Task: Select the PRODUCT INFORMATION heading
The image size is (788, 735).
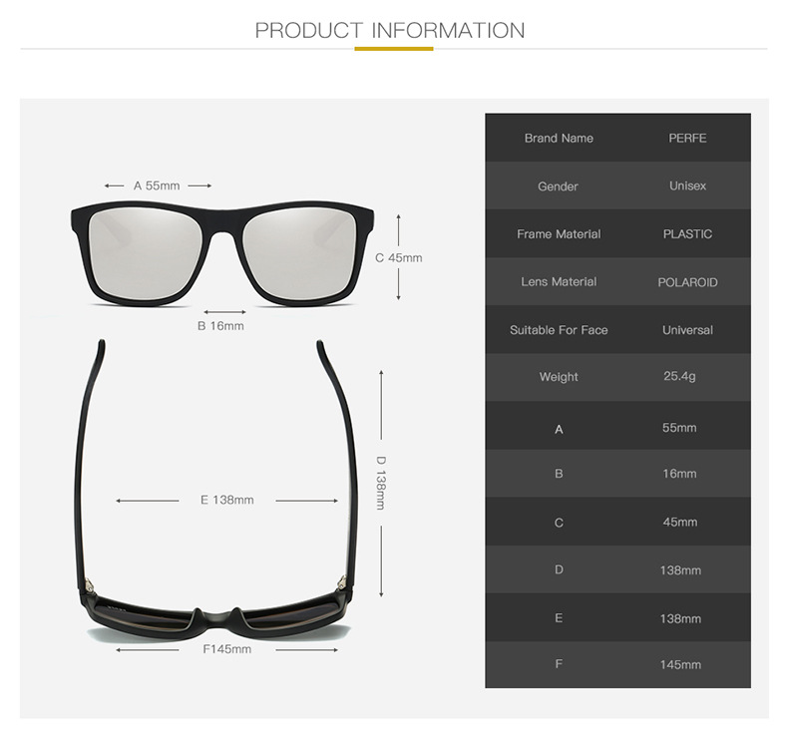Action: [390, 30]
